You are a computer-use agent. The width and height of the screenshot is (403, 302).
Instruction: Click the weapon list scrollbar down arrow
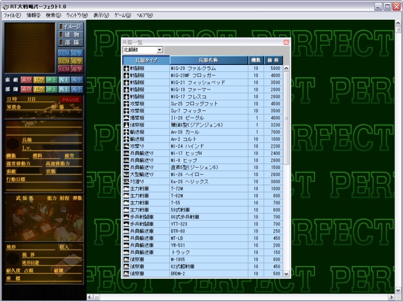[287, 274]
